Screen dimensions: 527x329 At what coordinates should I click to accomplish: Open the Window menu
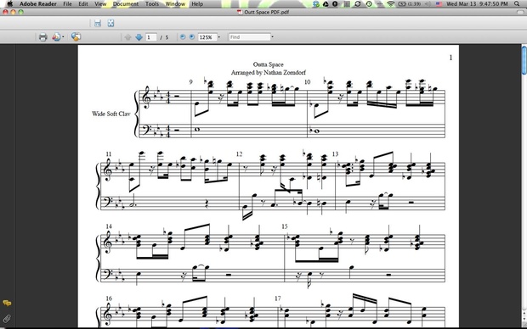coord(175,4)
